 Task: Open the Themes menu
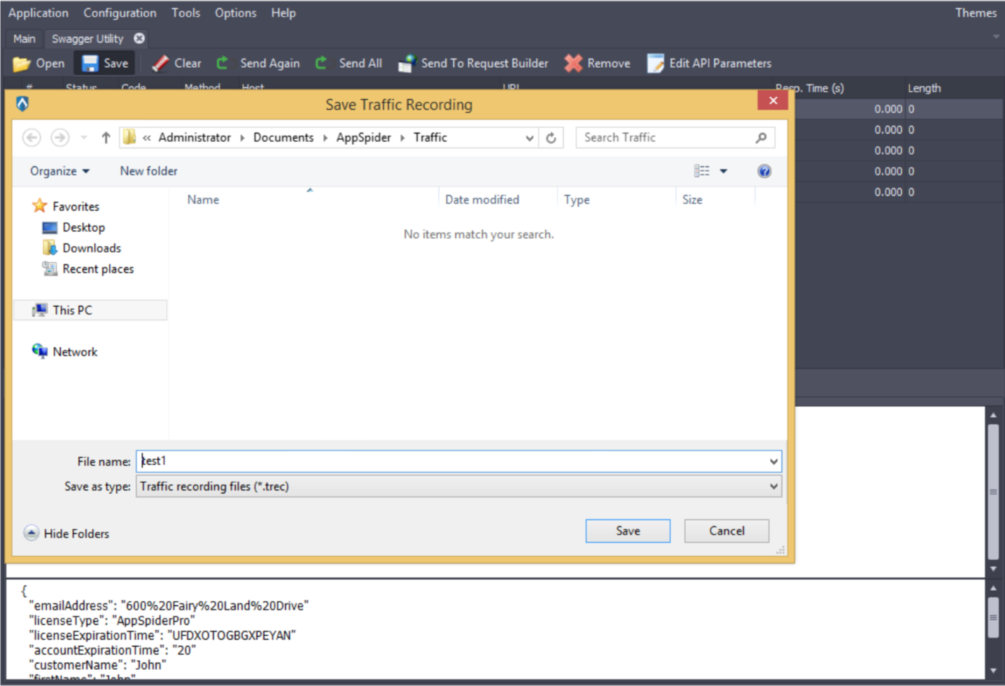pos(976,13)
